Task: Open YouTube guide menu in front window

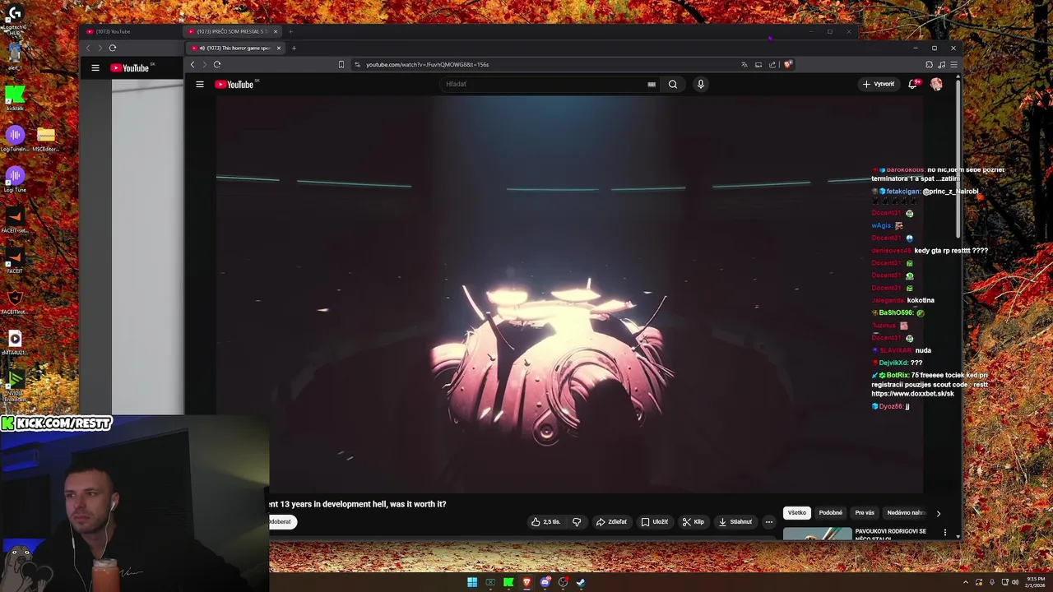Action: pyautogui.click(x=199, y=84)
